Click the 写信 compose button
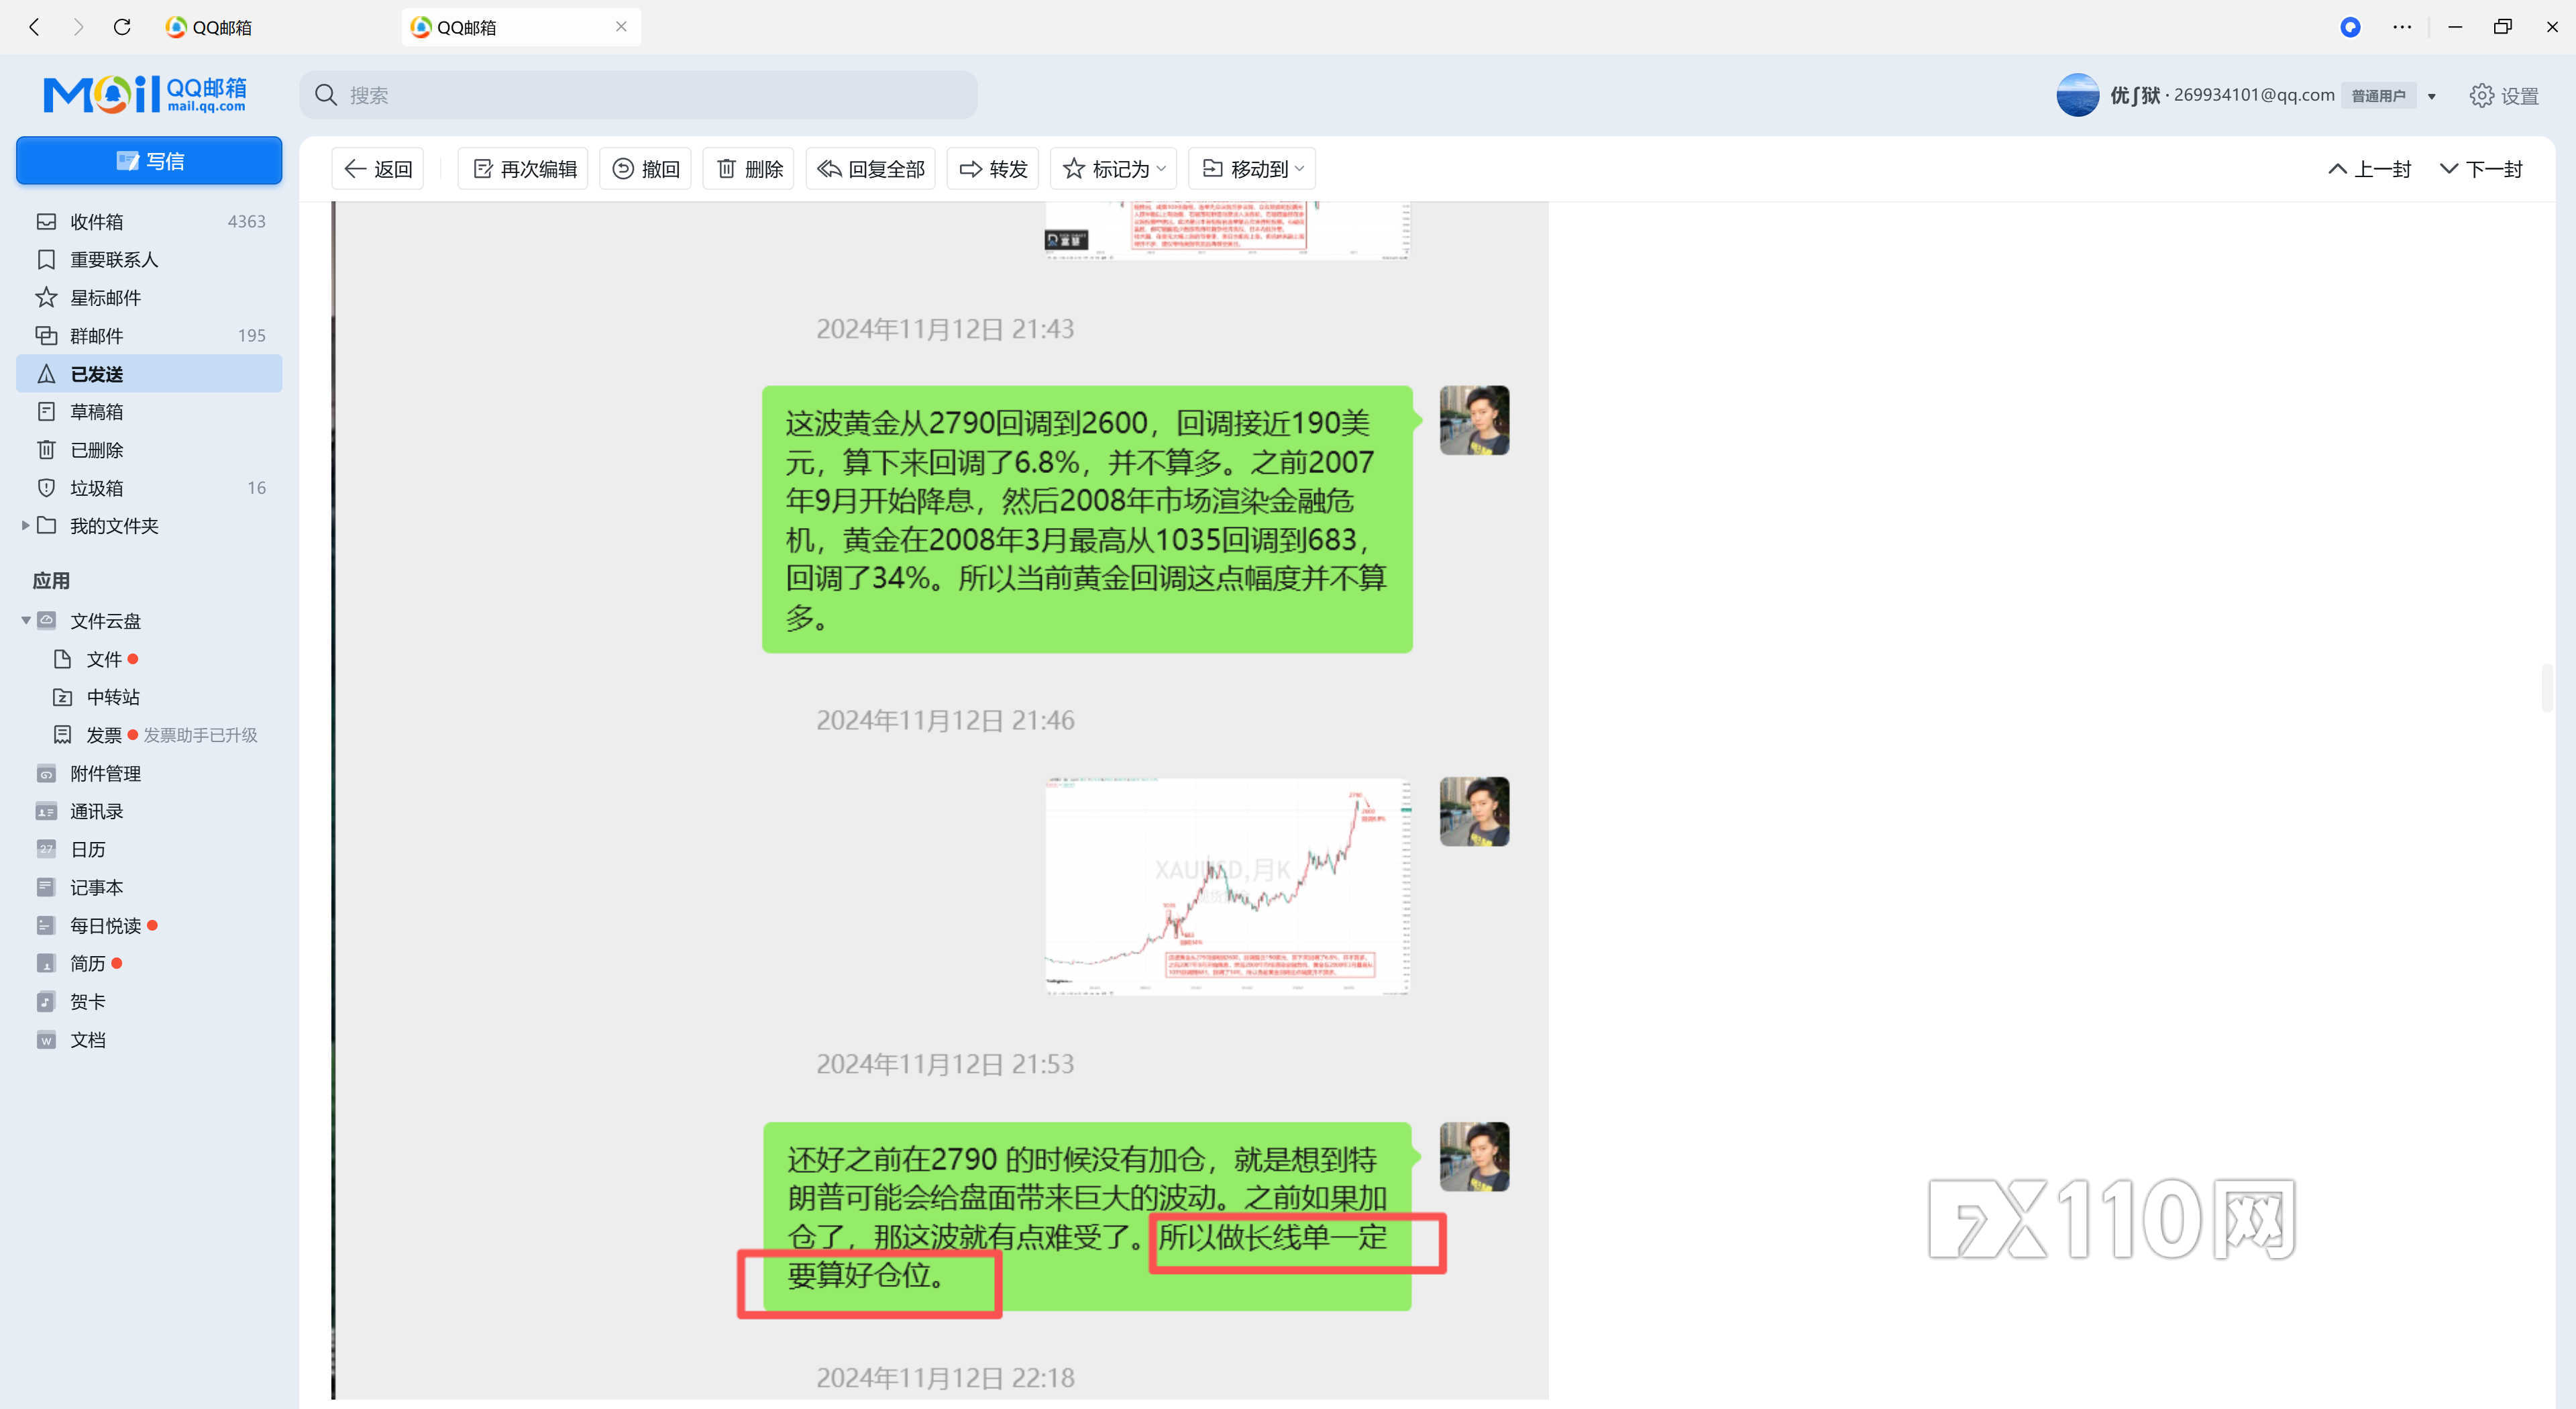This screenshot has height=1409, width=2576. click(x=149, y=161)
